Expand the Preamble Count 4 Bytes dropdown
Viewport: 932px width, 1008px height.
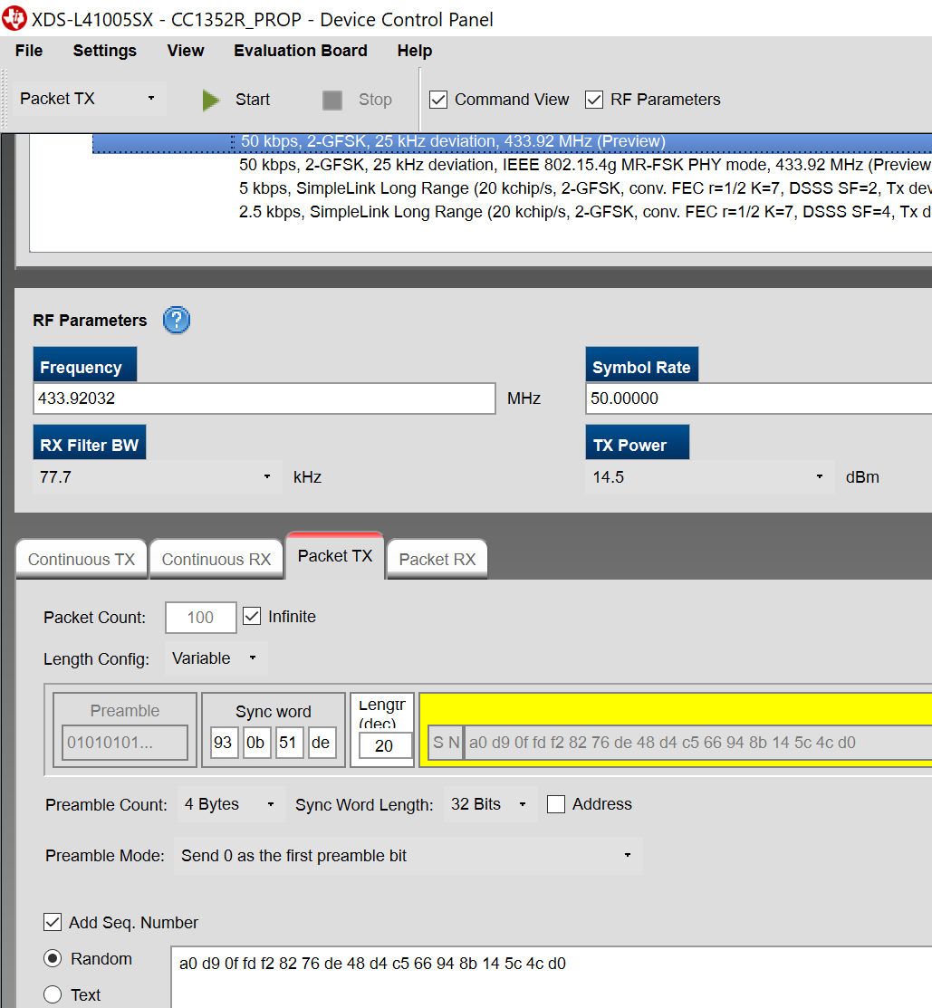[230, 804]
